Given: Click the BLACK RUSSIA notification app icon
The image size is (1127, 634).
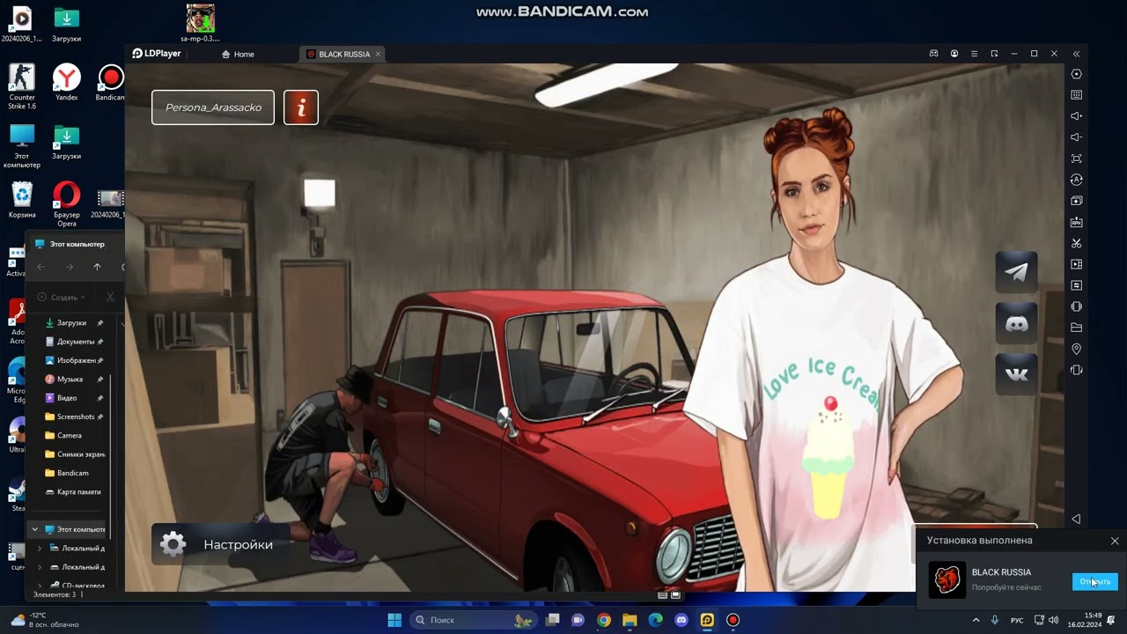Looking at the screenshot, I should tap(947, 579).
